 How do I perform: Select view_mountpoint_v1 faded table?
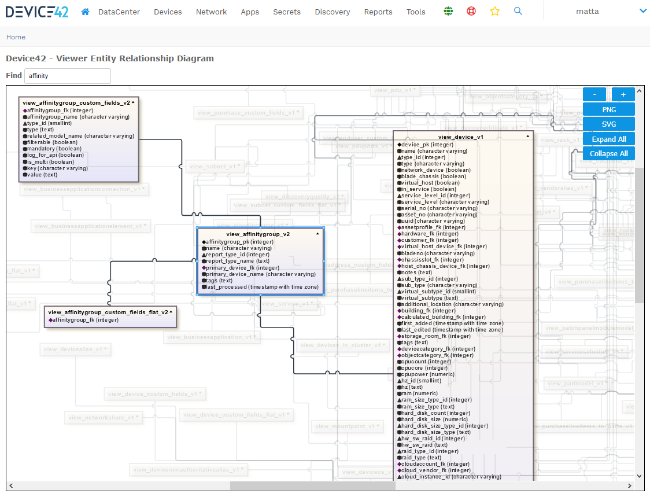click(348, 426)
